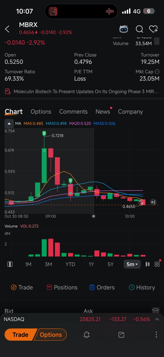Tap the vertical scroll indicator near Volume
Viewport: 164px width, 357px height.
[157, 41]
